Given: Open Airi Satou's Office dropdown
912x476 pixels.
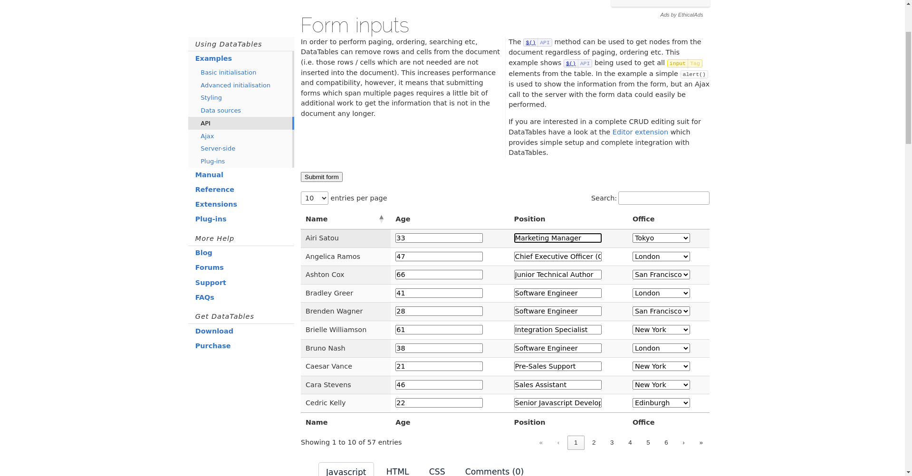Looking at the screenshot, I should (661, 238).
